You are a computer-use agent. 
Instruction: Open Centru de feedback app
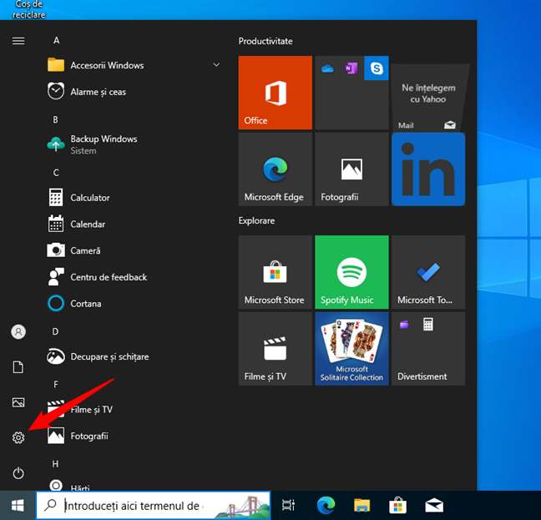point(109,277)
